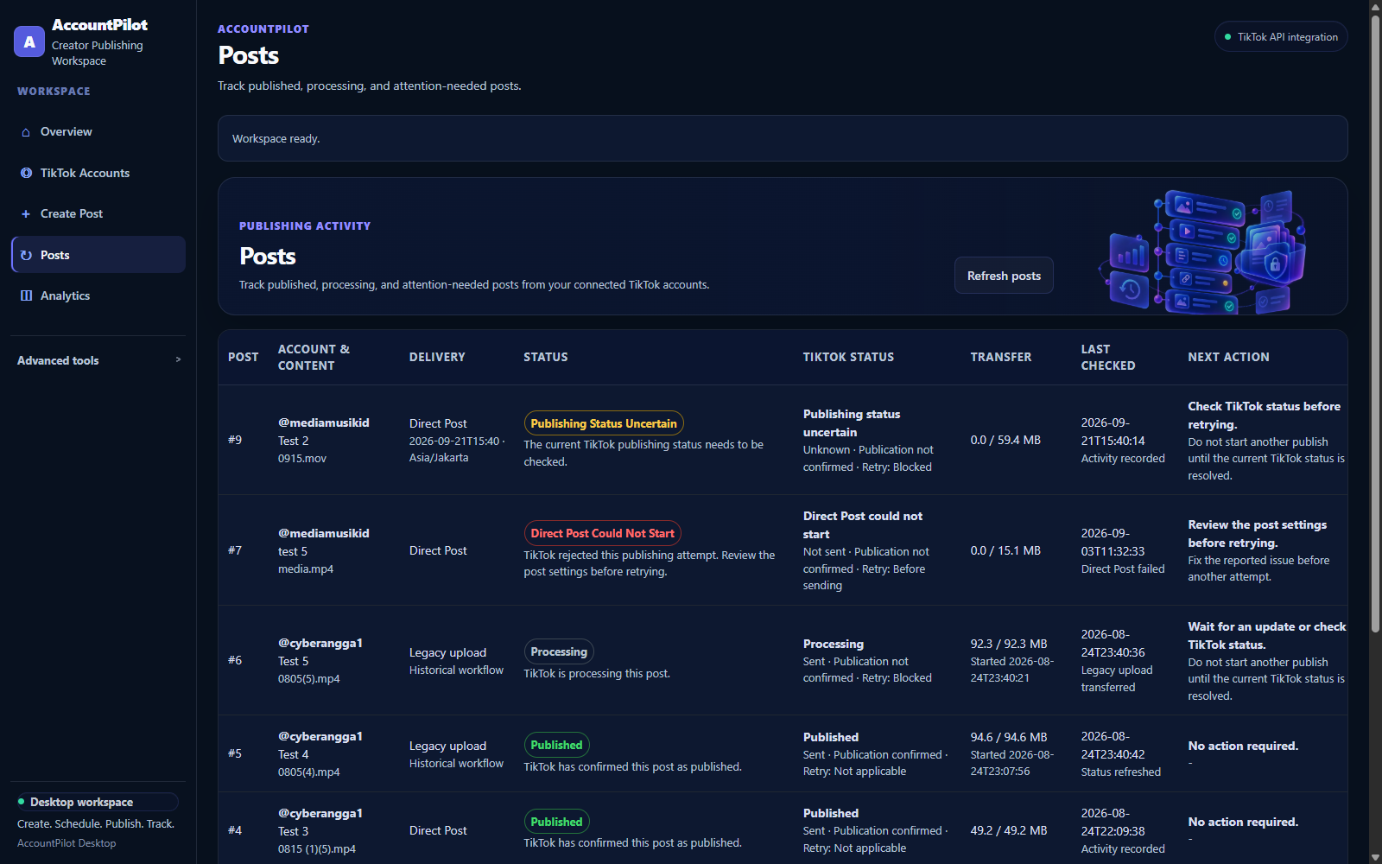Click the scrollbar down arrow
Viewport: 1382px width, 864px height.
tap(1376, 858)
